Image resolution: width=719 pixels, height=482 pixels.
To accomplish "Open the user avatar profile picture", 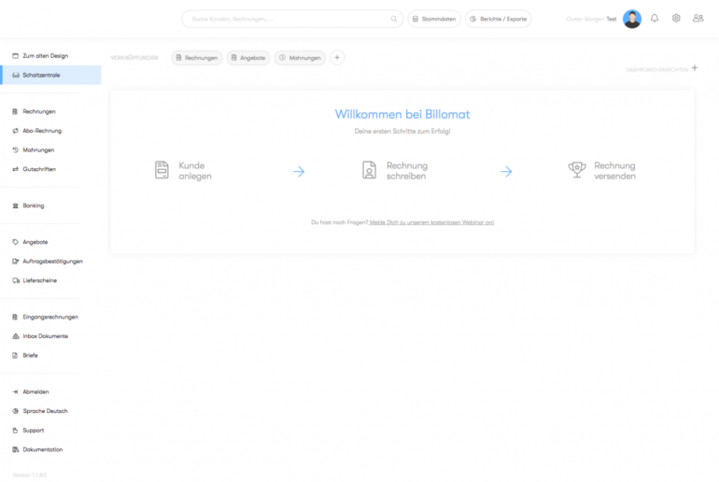I will pyautogui.click(x=632, y=19).
